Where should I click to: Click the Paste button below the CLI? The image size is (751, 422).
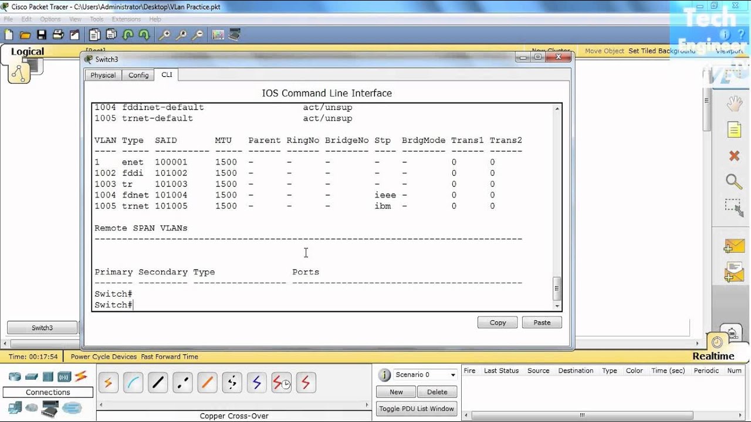point(542,322)
